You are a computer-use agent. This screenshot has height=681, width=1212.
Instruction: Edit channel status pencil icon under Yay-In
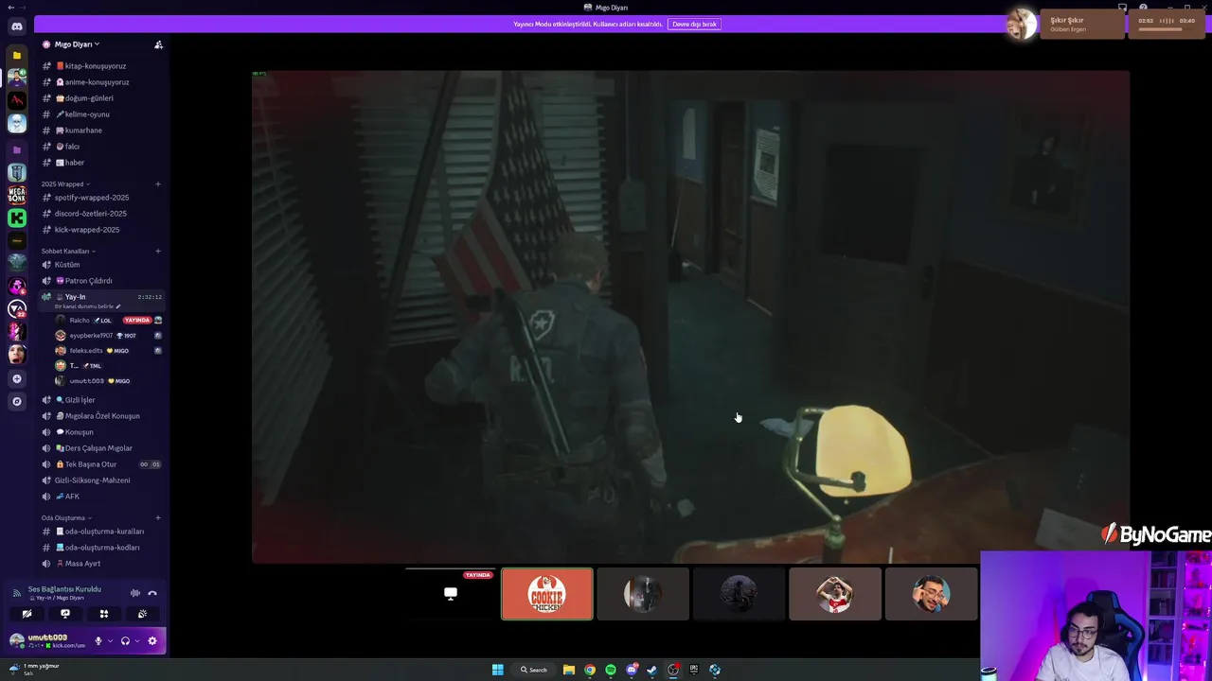click(x=118, y=306)
